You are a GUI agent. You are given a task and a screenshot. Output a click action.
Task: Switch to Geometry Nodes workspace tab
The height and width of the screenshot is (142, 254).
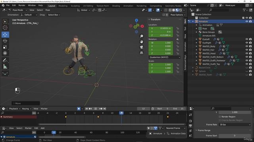[173, 6]
